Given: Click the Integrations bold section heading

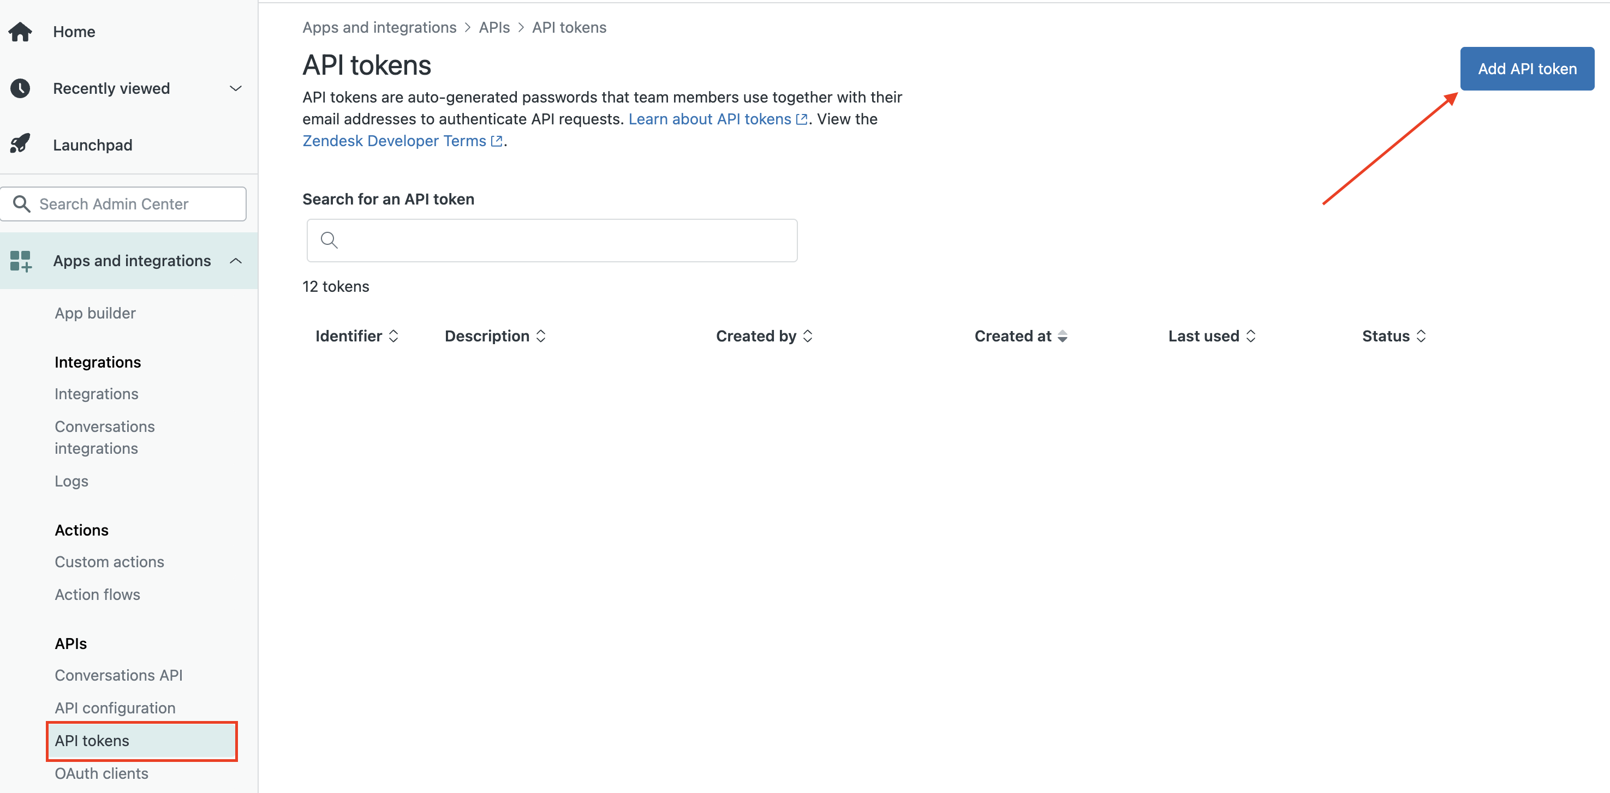Looking at the screenshot, I should [98, 362].
